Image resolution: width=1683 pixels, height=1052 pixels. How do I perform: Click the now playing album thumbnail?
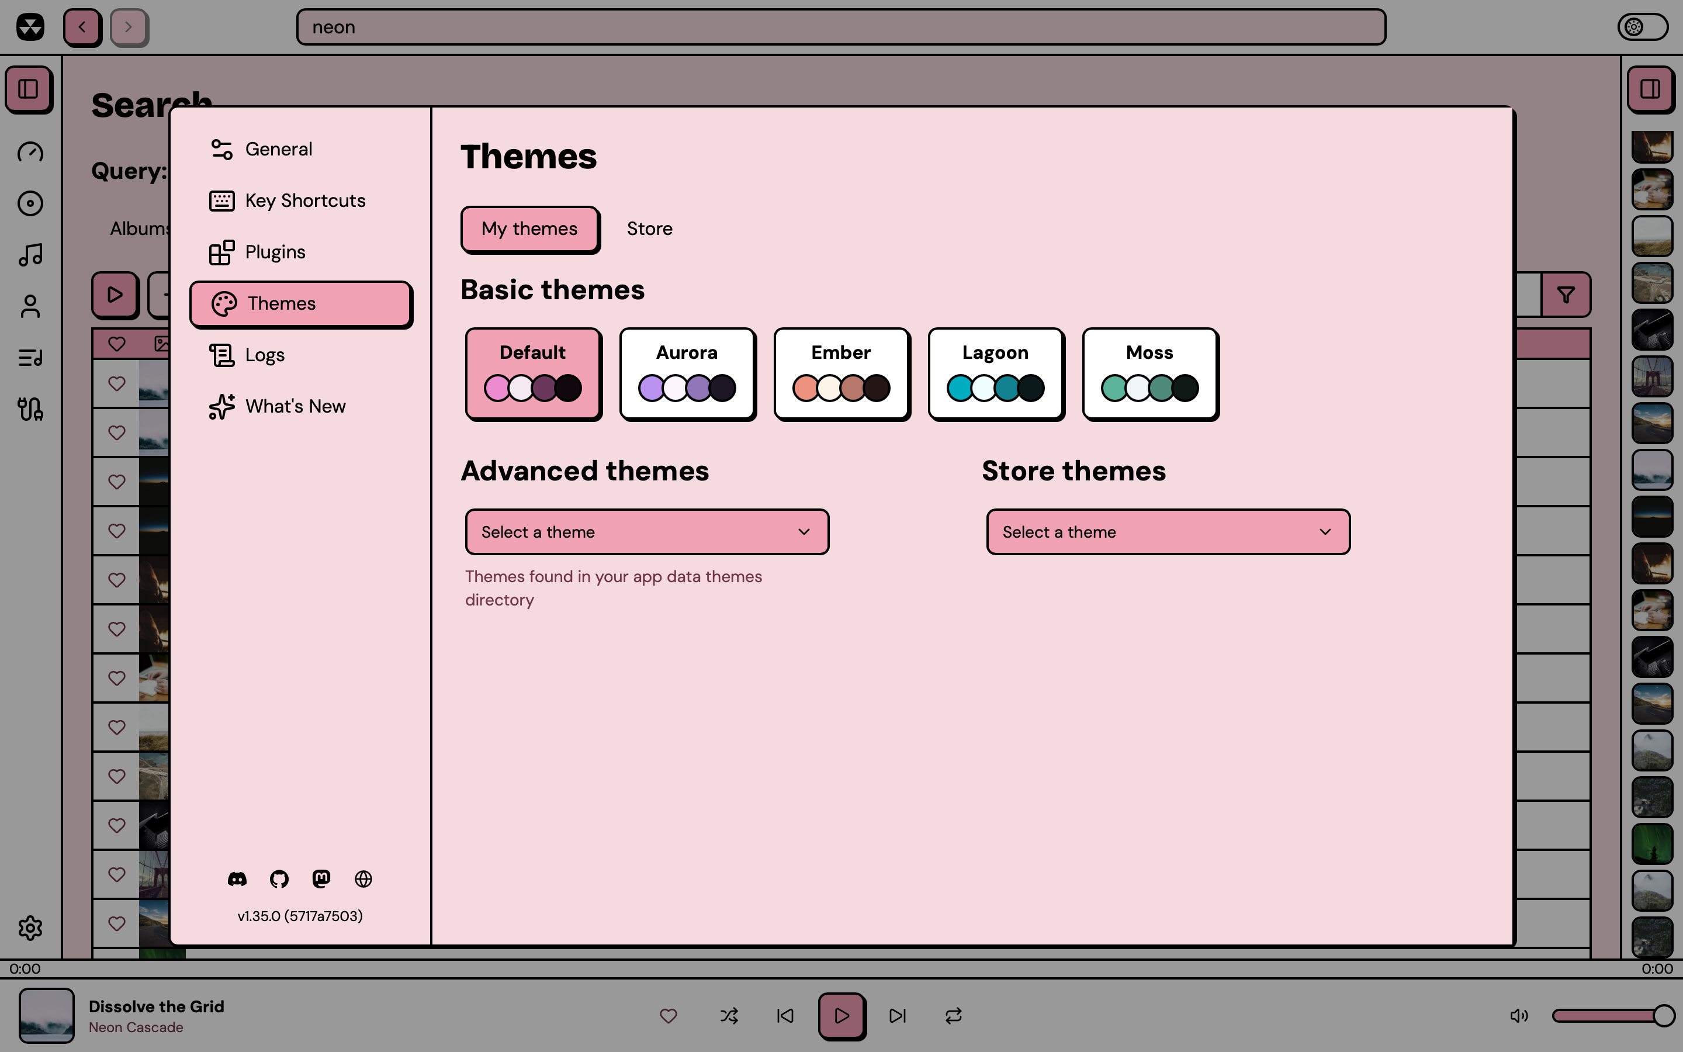[47, 1016]
